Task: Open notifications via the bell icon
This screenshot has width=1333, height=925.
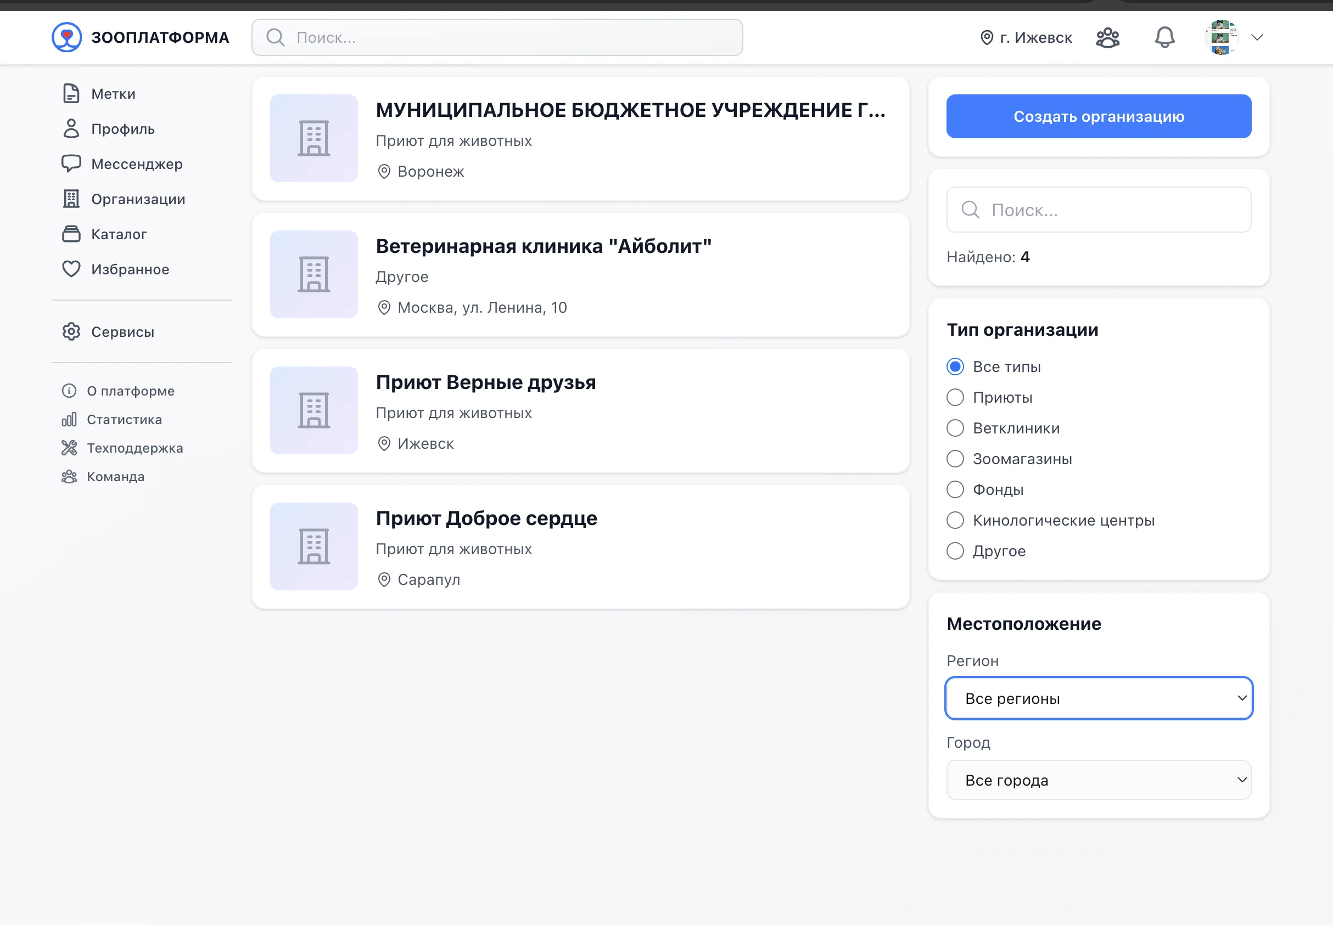Action: pos(1164,37)
